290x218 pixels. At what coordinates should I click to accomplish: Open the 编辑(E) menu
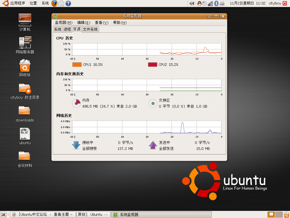(x=84, y=23)
